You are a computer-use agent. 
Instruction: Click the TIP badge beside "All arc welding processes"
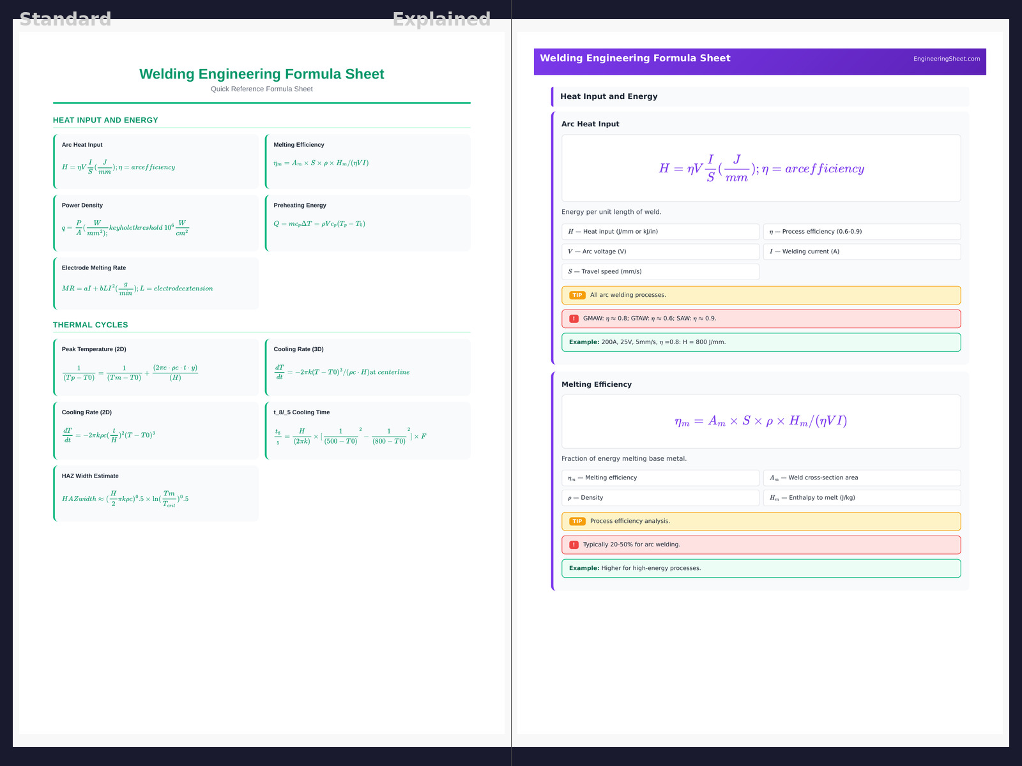[x=577, y=295]
